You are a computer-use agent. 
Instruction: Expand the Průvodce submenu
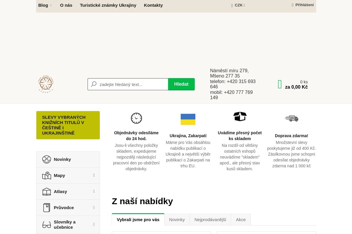point(94,207)
